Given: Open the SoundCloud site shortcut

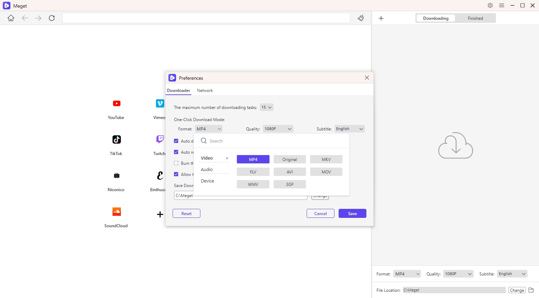Looking at the screenshot, I should (116, 212).
